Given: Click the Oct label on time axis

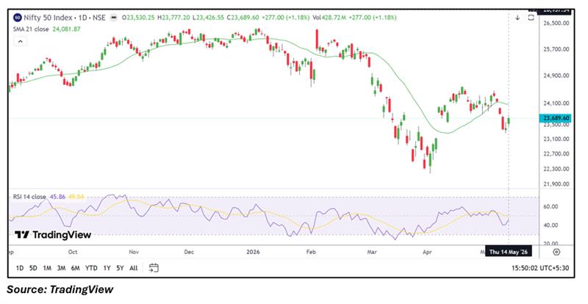Looking at the screenshot, I should (x=73, y=252).
